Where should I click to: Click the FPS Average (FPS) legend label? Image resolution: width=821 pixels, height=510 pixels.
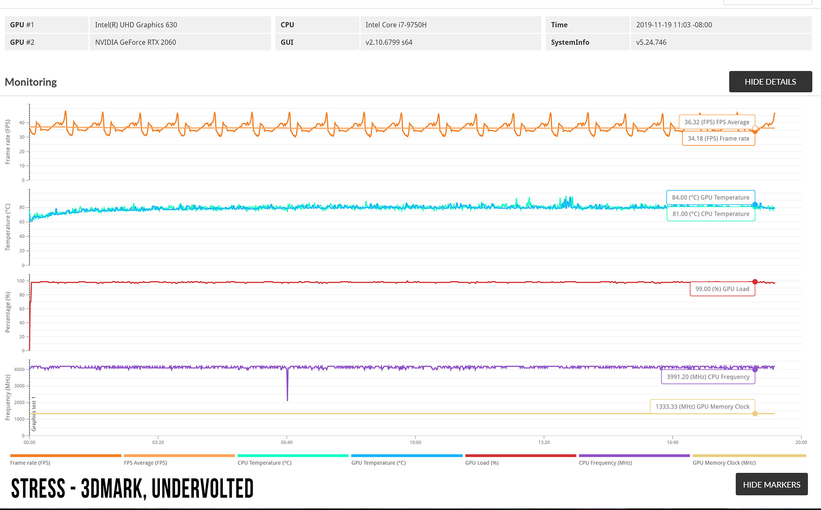pos(145,463)
